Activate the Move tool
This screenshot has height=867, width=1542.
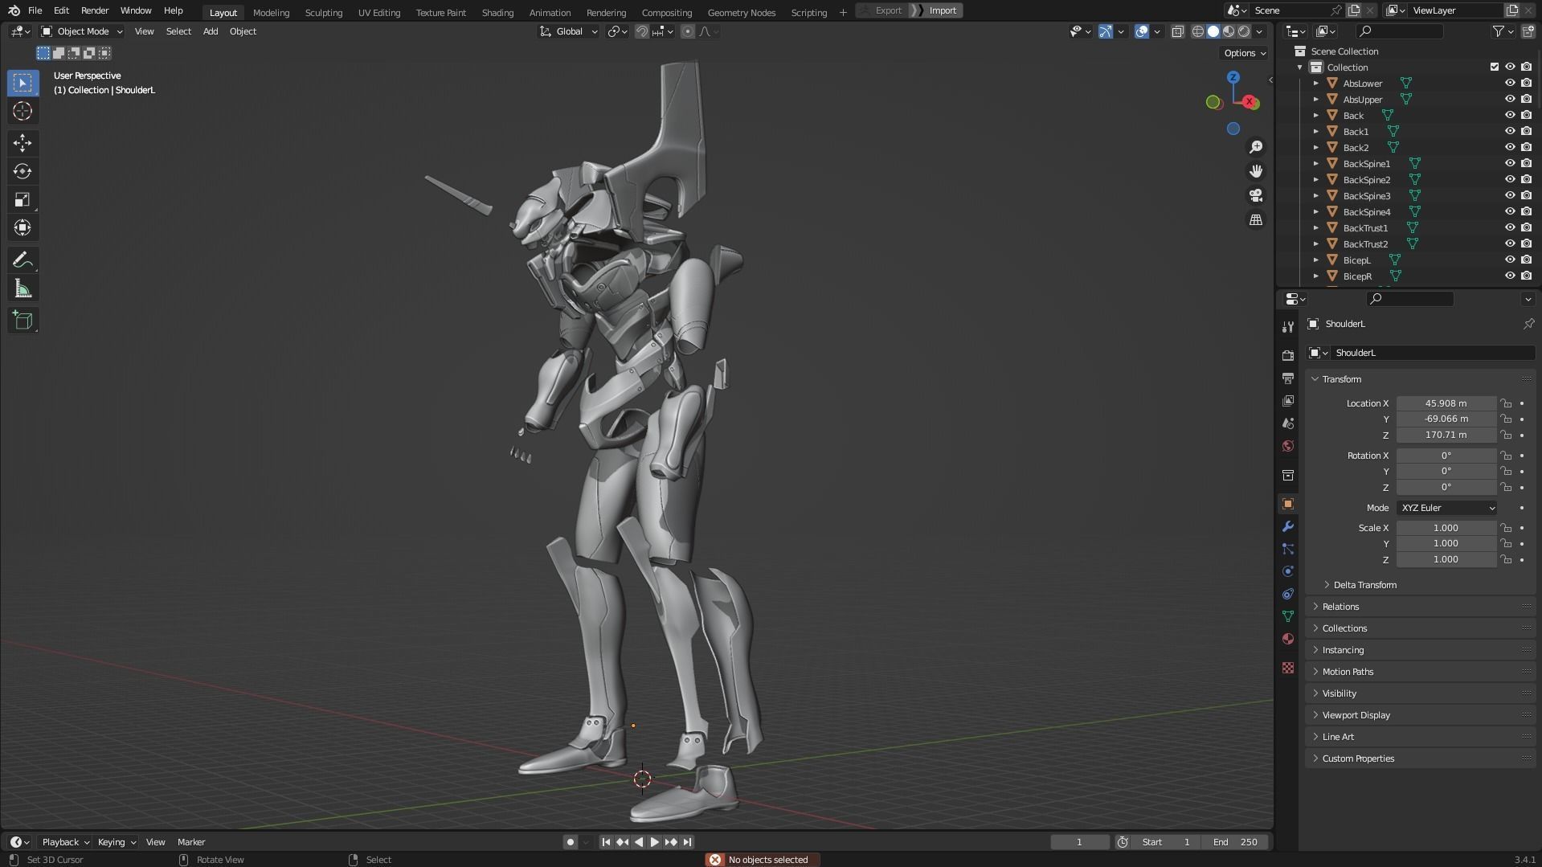[x=22, y=143]
